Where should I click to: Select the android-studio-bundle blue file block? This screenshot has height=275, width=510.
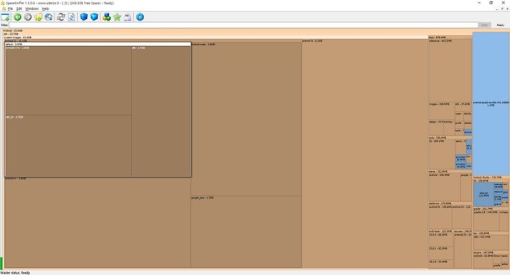(x=491, y=104)
